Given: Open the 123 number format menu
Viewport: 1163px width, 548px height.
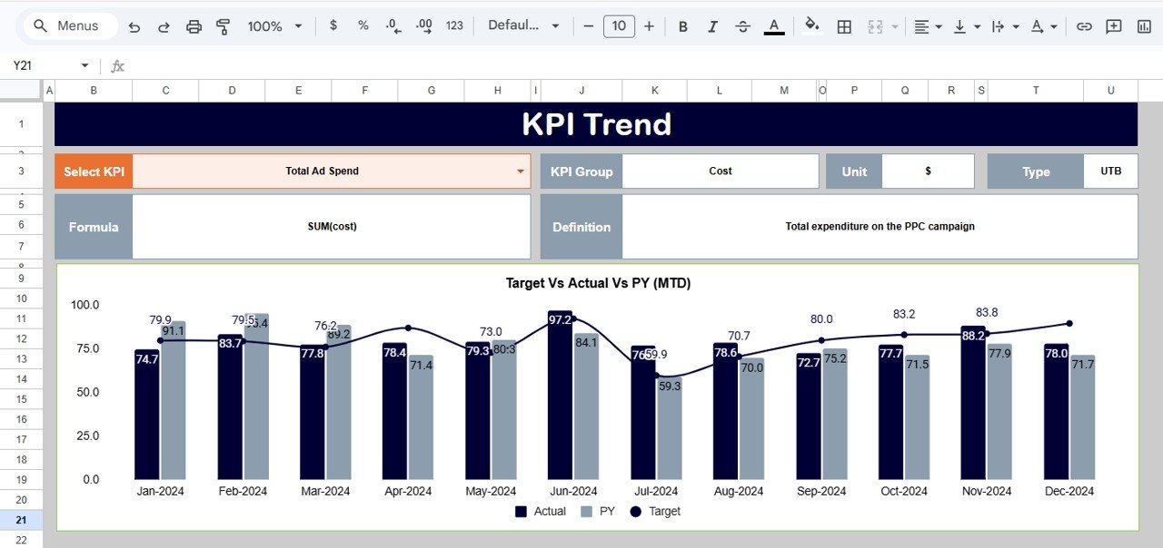Looking at the screenshot, I should point(453,26).
